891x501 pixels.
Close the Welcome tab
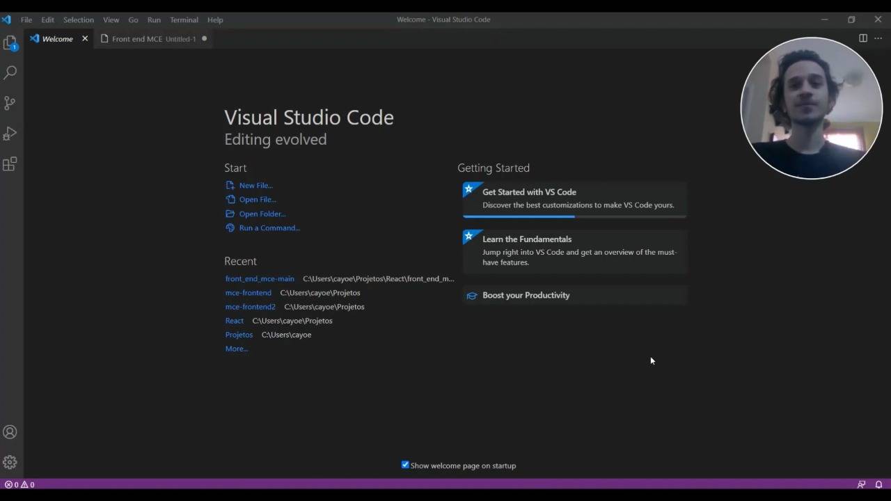click(x=85, y=39)
